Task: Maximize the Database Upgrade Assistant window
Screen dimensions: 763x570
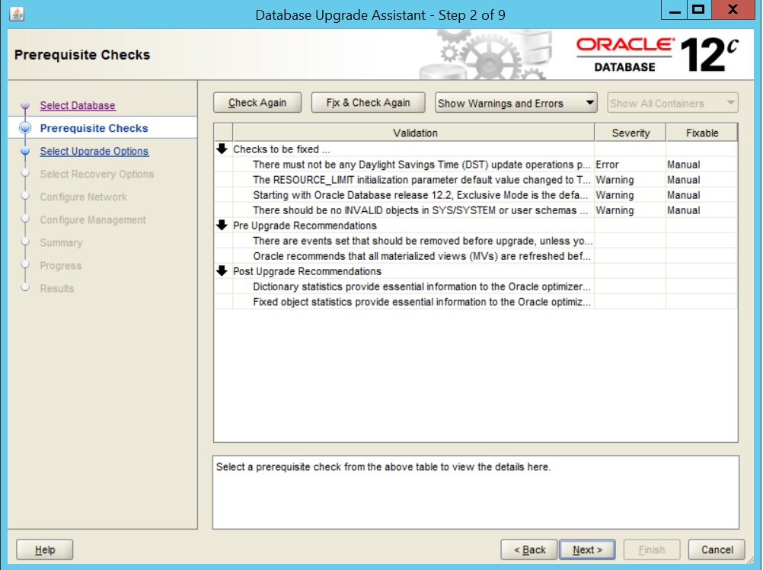Action: pyautogui.click(x=699, y=10)
